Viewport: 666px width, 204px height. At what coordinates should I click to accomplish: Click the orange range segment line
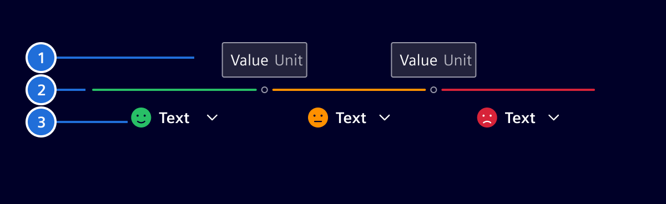[x=349, y=90]
